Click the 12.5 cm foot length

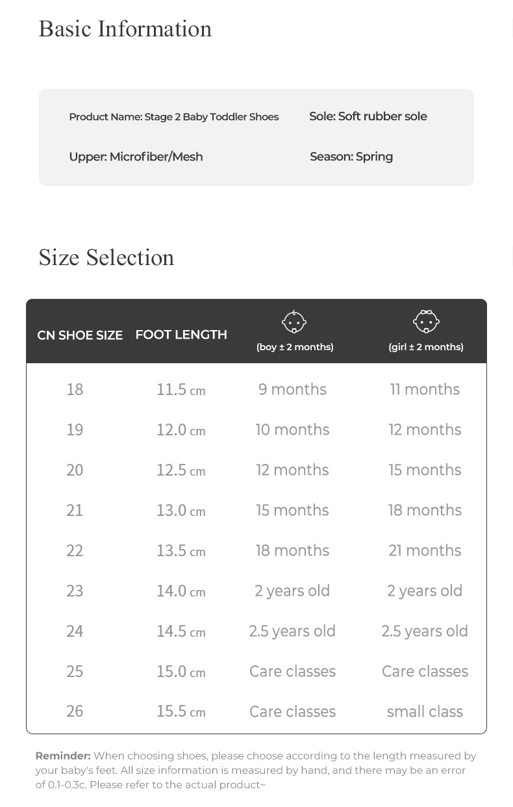[181, 470]
